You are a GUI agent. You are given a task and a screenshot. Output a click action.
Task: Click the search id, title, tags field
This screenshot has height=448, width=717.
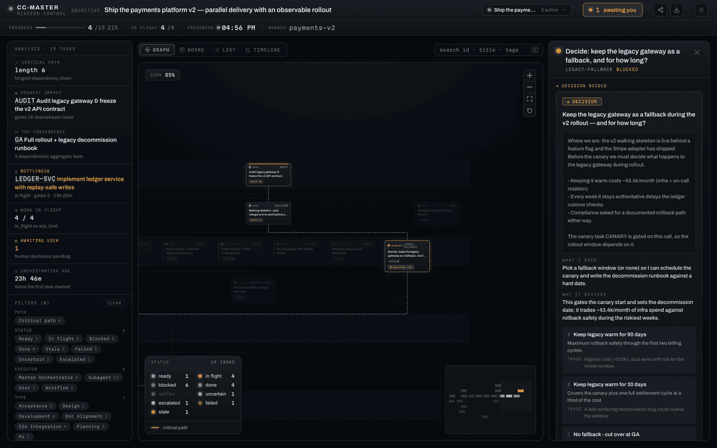click(x=488, y=50)
